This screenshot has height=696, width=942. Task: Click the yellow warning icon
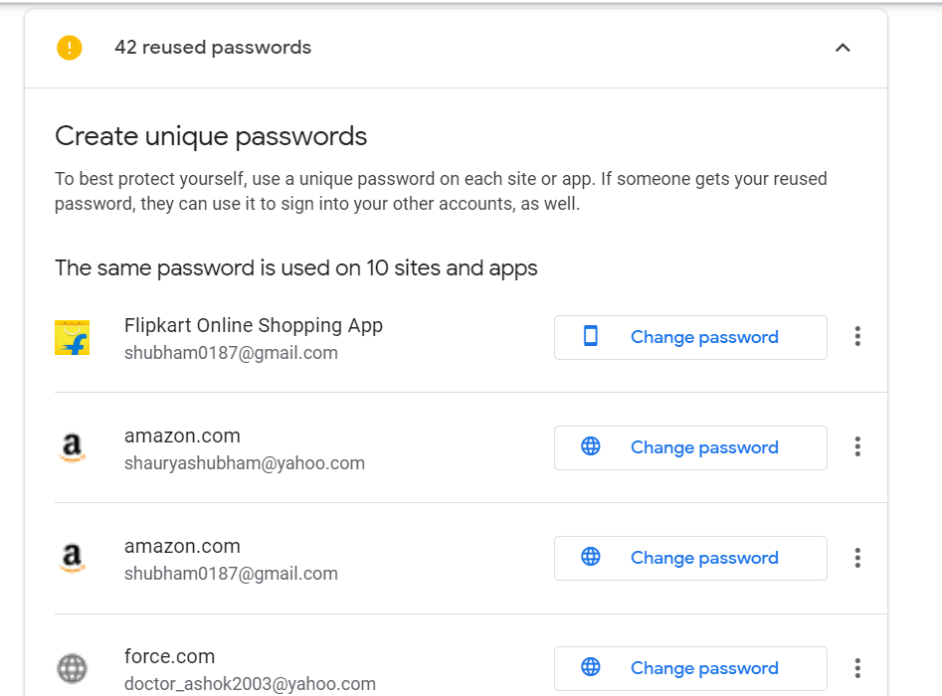tap(70, 48)
